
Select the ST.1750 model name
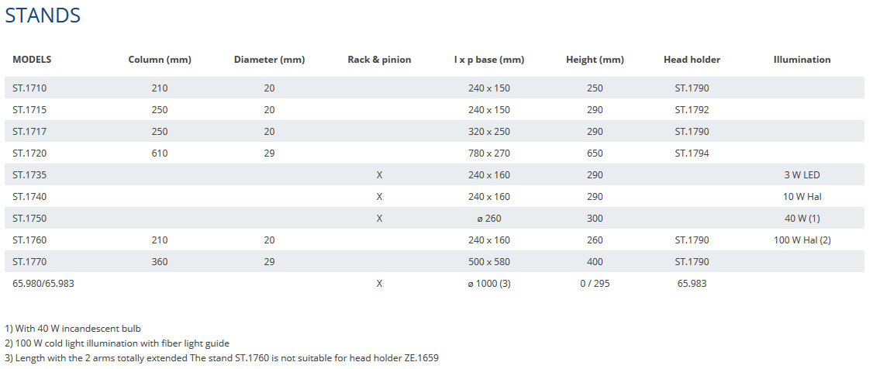pyautogui.click(x=29, y=218)
